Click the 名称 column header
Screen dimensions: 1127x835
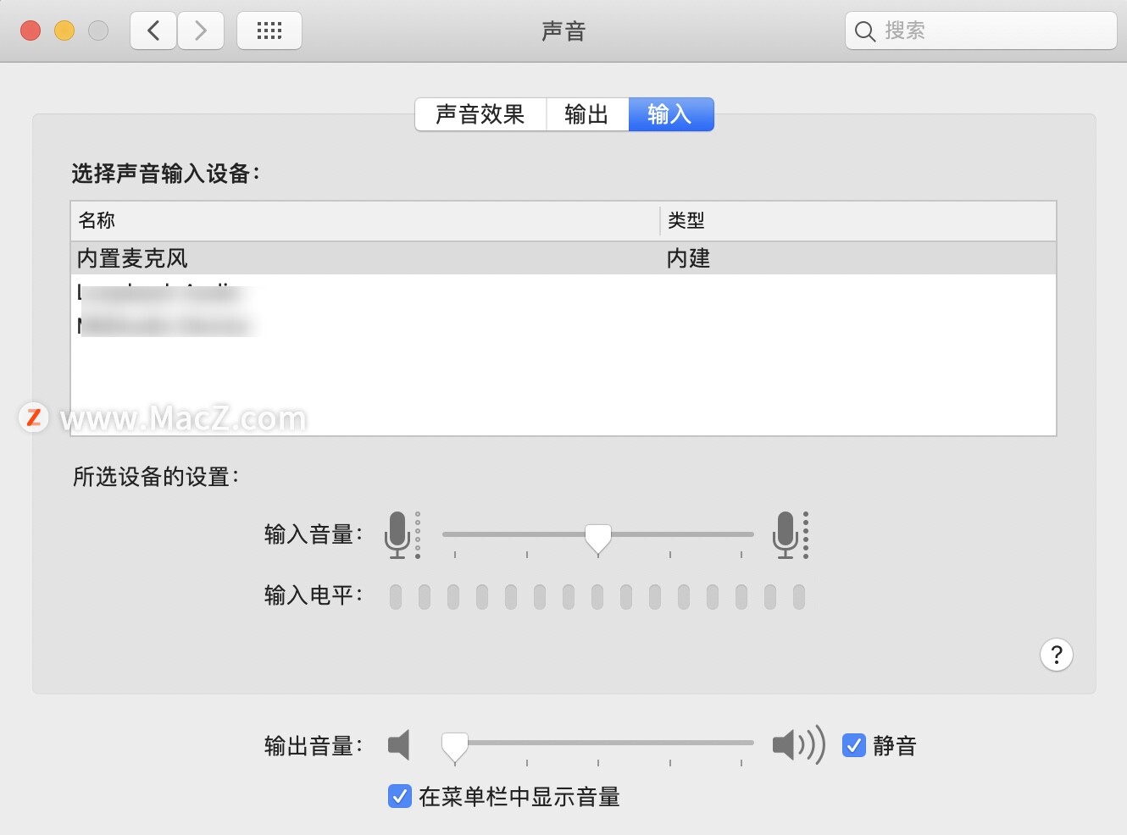tap(97, 220)
